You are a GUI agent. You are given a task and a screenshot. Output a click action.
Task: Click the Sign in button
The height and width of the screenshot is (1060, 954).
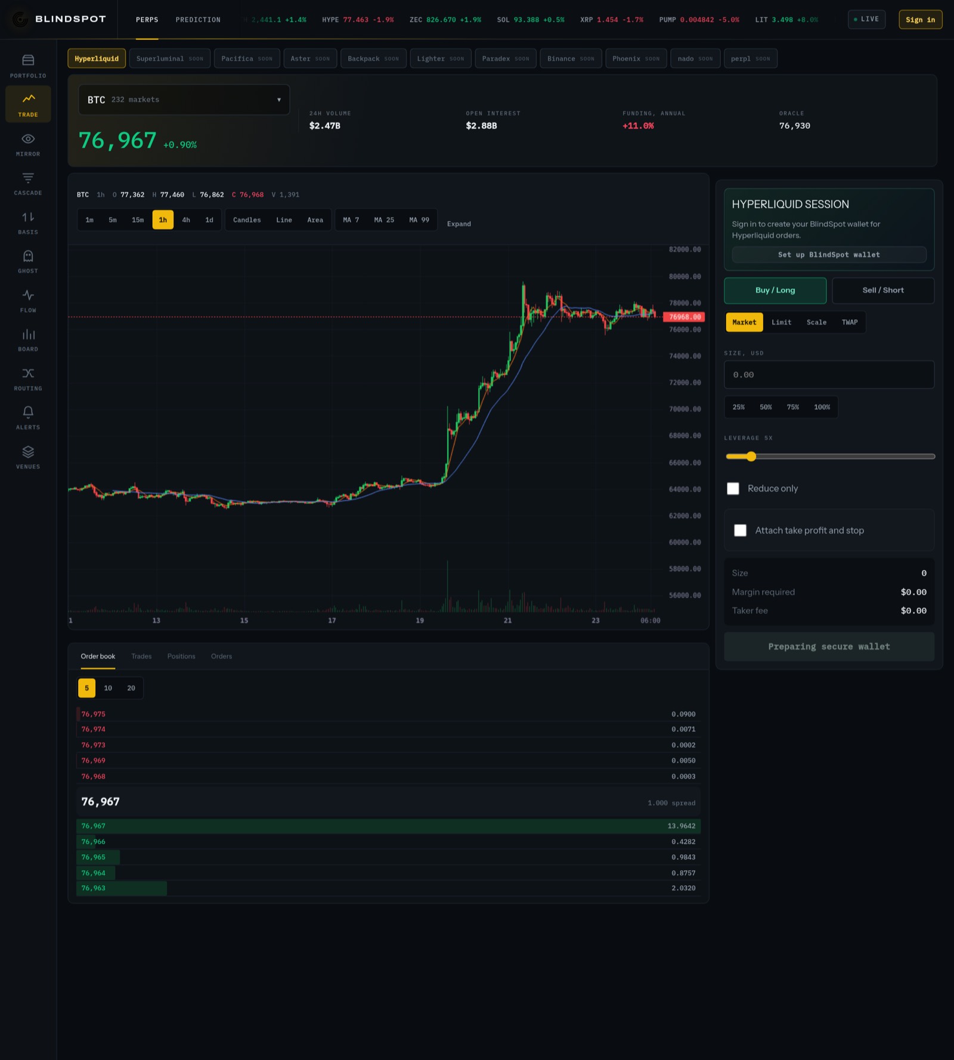(x=920, y=20)
